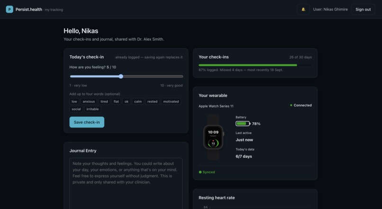
Task: Click 'already logged — saving again replaces it' note
Action: pos(149,57)
